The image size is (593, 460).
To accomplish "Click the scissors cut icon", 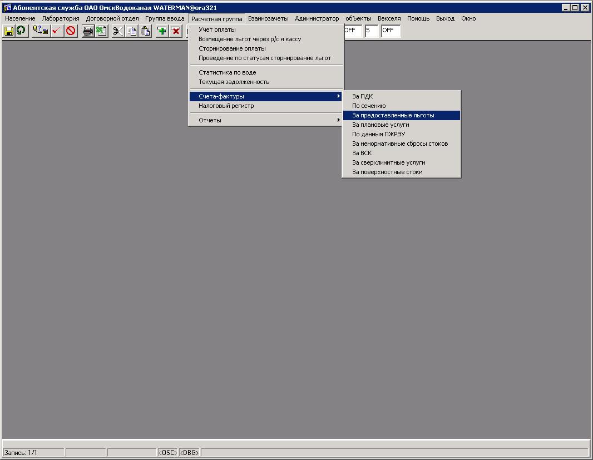I will point(117,31).
